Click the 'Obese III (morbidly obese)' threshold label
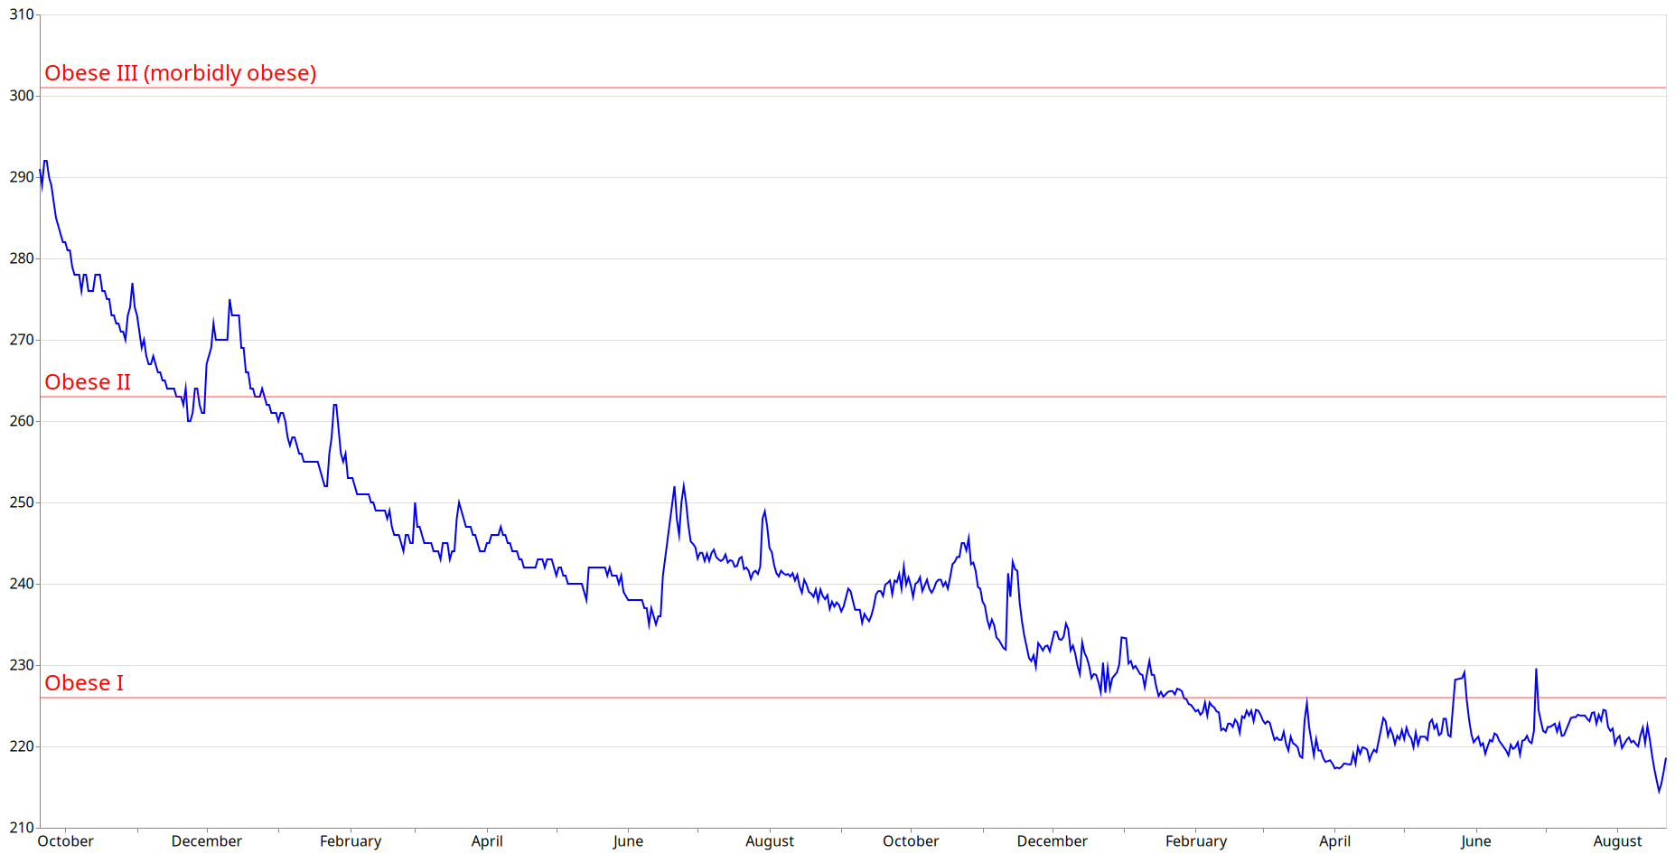Viewport: 1675px width, 863px height. [181, 73]
